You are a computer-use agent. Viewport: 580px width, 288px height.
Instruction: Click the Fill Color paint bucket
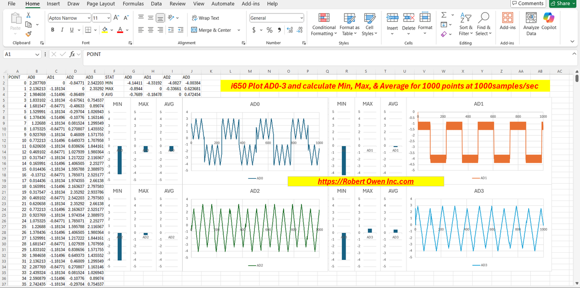coord(105,30)
